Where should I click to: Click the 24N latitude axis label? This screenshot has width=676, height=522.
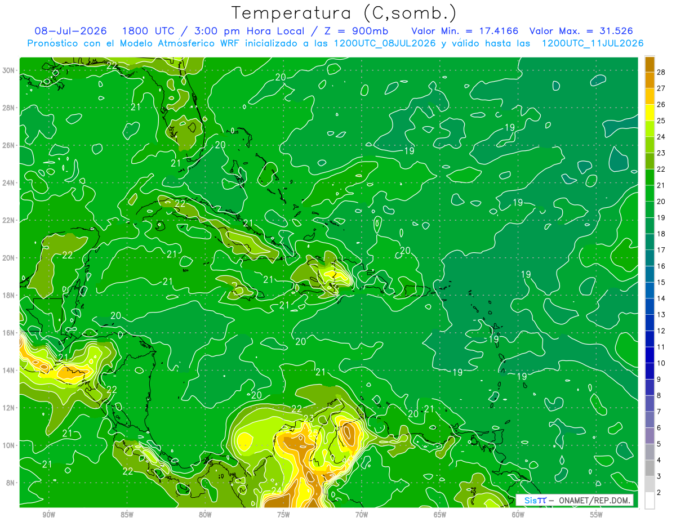pyautogui.click(x=9, y=183)
